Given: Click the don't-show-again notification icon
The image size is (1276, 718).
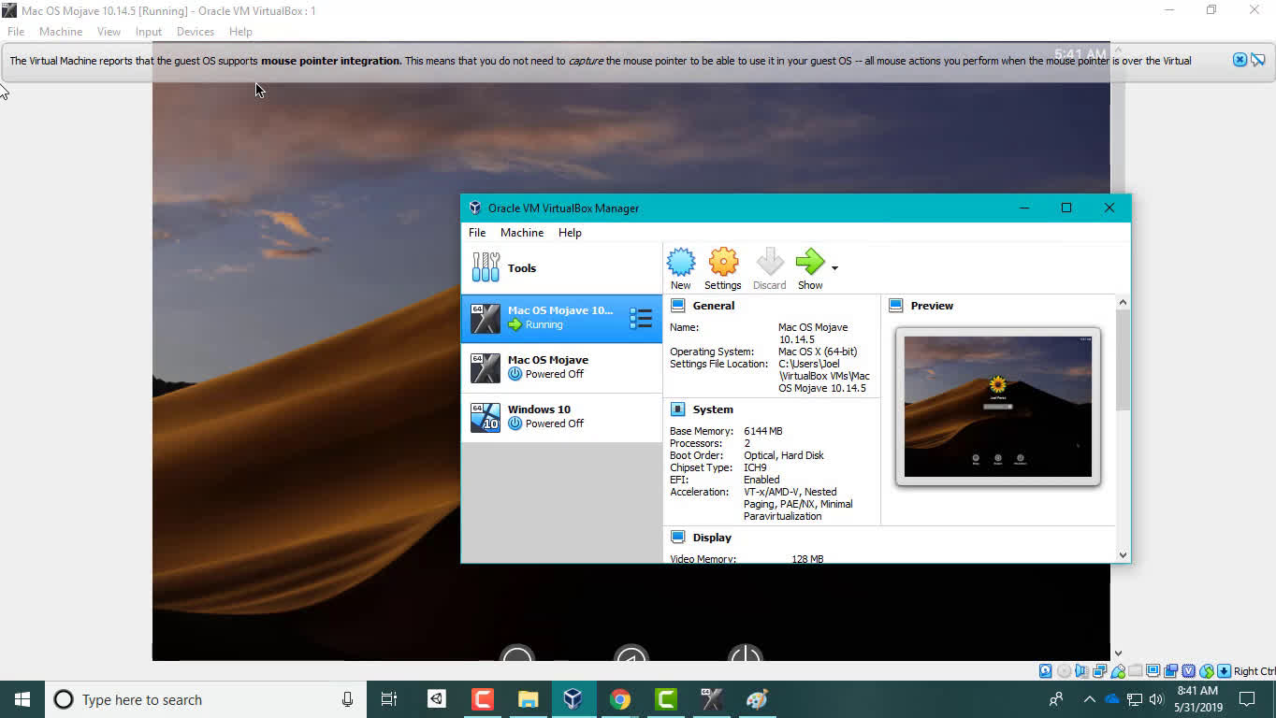Looking at the screenshot, I should (1258, 60).
